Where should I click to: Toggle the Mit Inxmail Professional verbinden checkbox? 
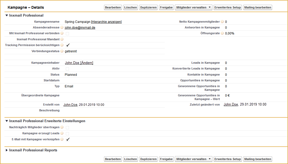click(67, 34)
